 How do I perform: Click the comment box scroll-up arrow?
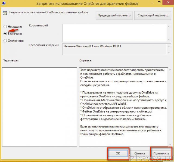click(169, 27)
